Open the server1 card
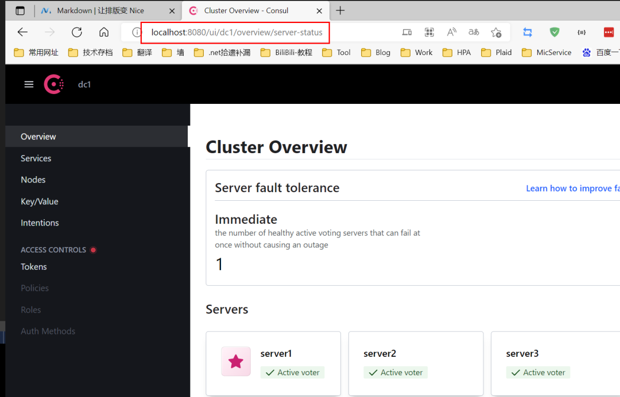This screenshot has height=397, width=620. click(x=273, y=363)
